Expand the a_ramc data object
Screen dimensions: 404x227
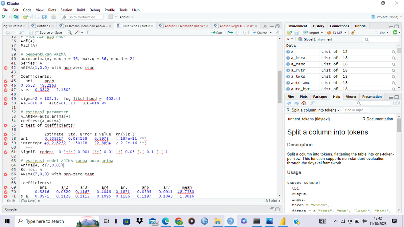[x=288, y=64]
